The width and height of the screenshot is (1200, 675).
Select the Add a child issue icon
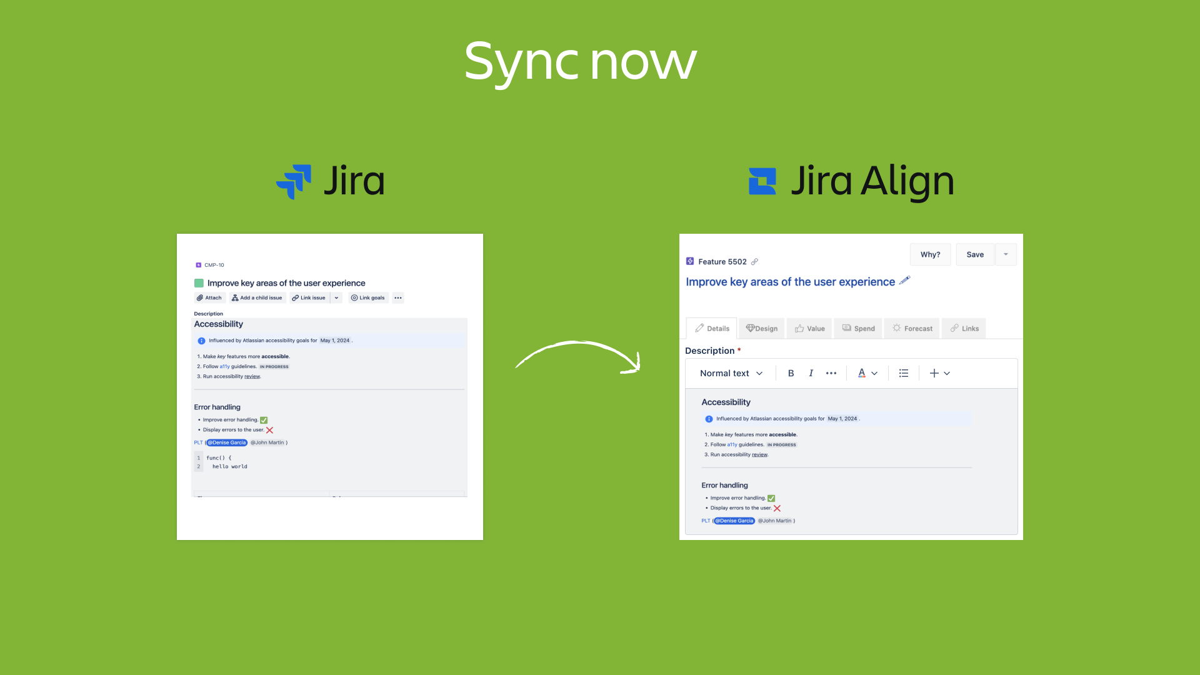click(234, 297)
